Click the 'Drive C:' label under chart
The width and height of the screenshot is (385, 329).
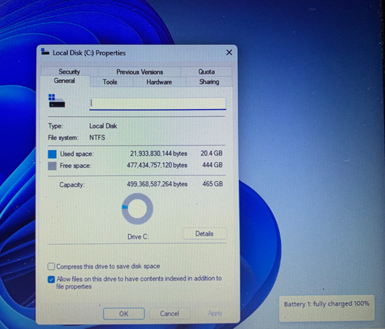(x=138, y=237)
